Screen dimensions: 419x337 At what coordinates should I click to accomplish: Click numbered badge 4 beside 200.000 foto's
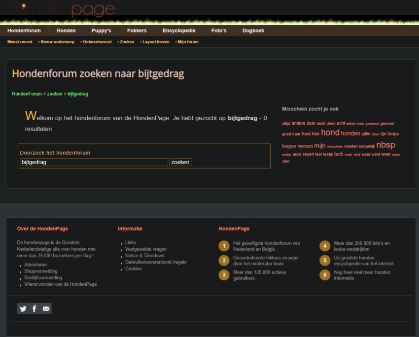(x=325, y=246)
